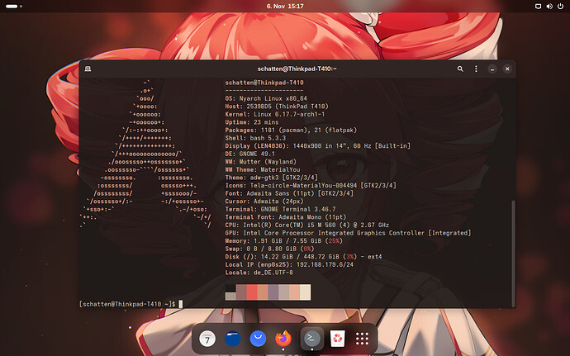Click the red color block in neofetch palette
570x356 pixels.
tap(250, 292)
